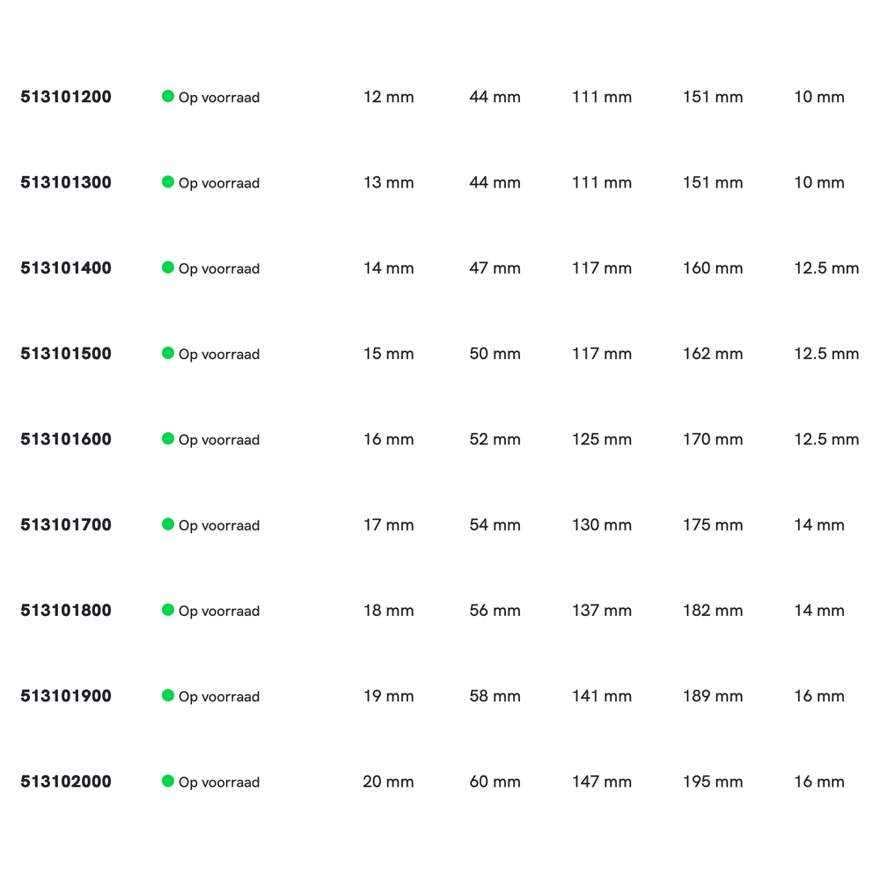
Task: Click green stock dot for 513101300
Action: pyautogui.click(x=168, y=181)
